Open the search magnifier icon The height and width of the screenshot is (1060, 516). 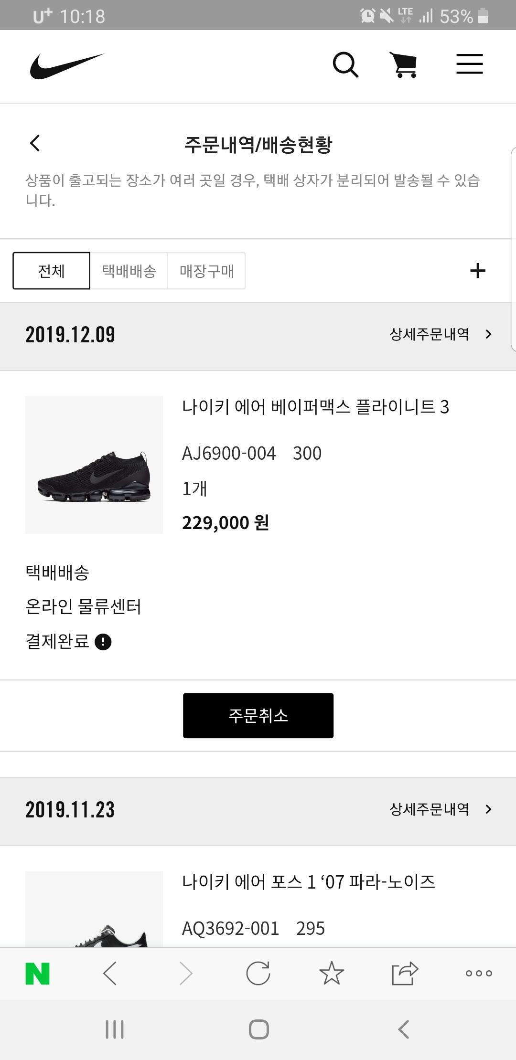pos(345,65)
